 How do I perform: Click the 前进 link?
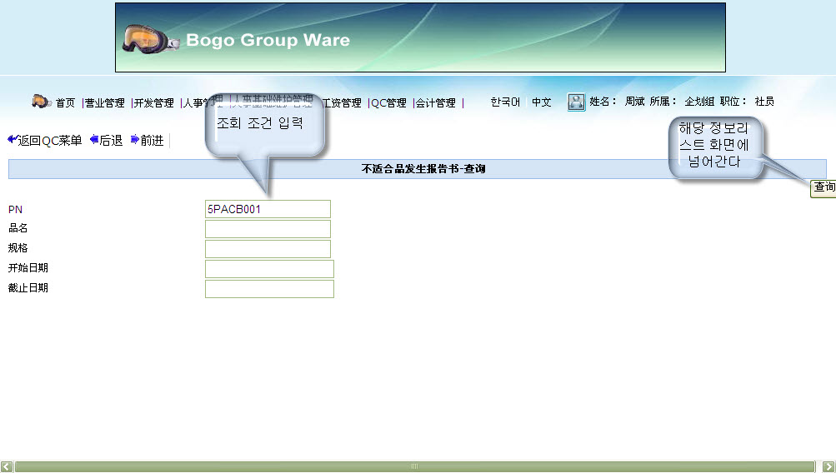pos(152,140)
